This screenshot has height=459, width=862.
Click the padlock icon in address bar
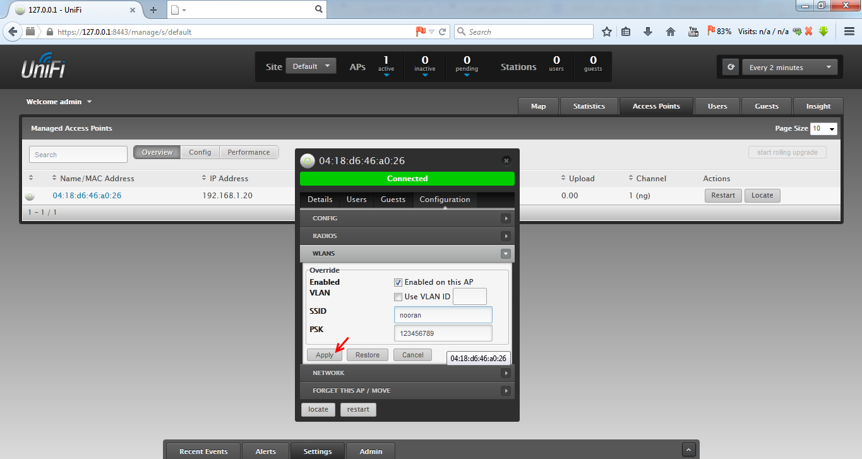coord(49,32)
